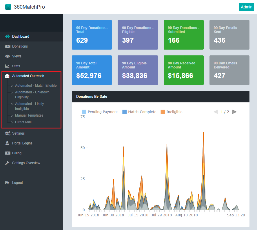Click the Portal Logins user icon
The image size is (257, 230).
click(x=7, y=143)
